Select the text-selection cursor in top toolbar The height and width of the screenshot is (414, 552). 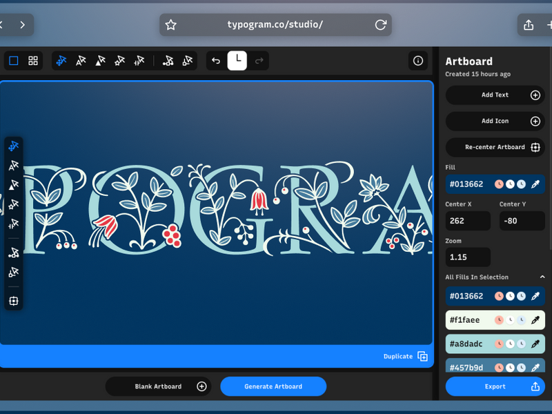pos(81,61)
